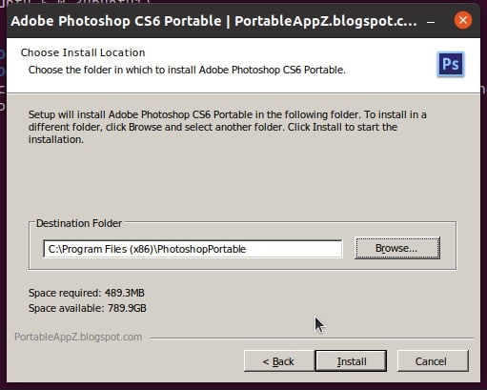Minimize the installer window
Viewport: 487px width, 390px height.
click(431, 22)
